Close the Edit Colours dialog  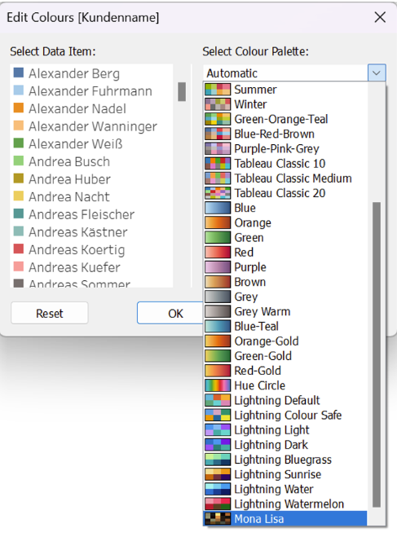point(380,17)
